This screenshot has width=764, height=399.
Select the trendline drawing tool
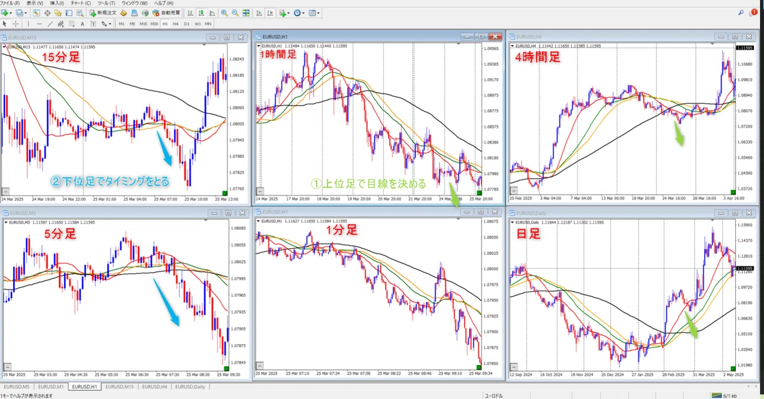[x=50, y=24]
